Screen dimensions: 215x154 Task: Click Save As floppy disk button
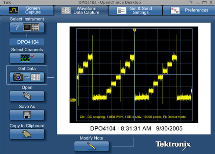(27, 115)
